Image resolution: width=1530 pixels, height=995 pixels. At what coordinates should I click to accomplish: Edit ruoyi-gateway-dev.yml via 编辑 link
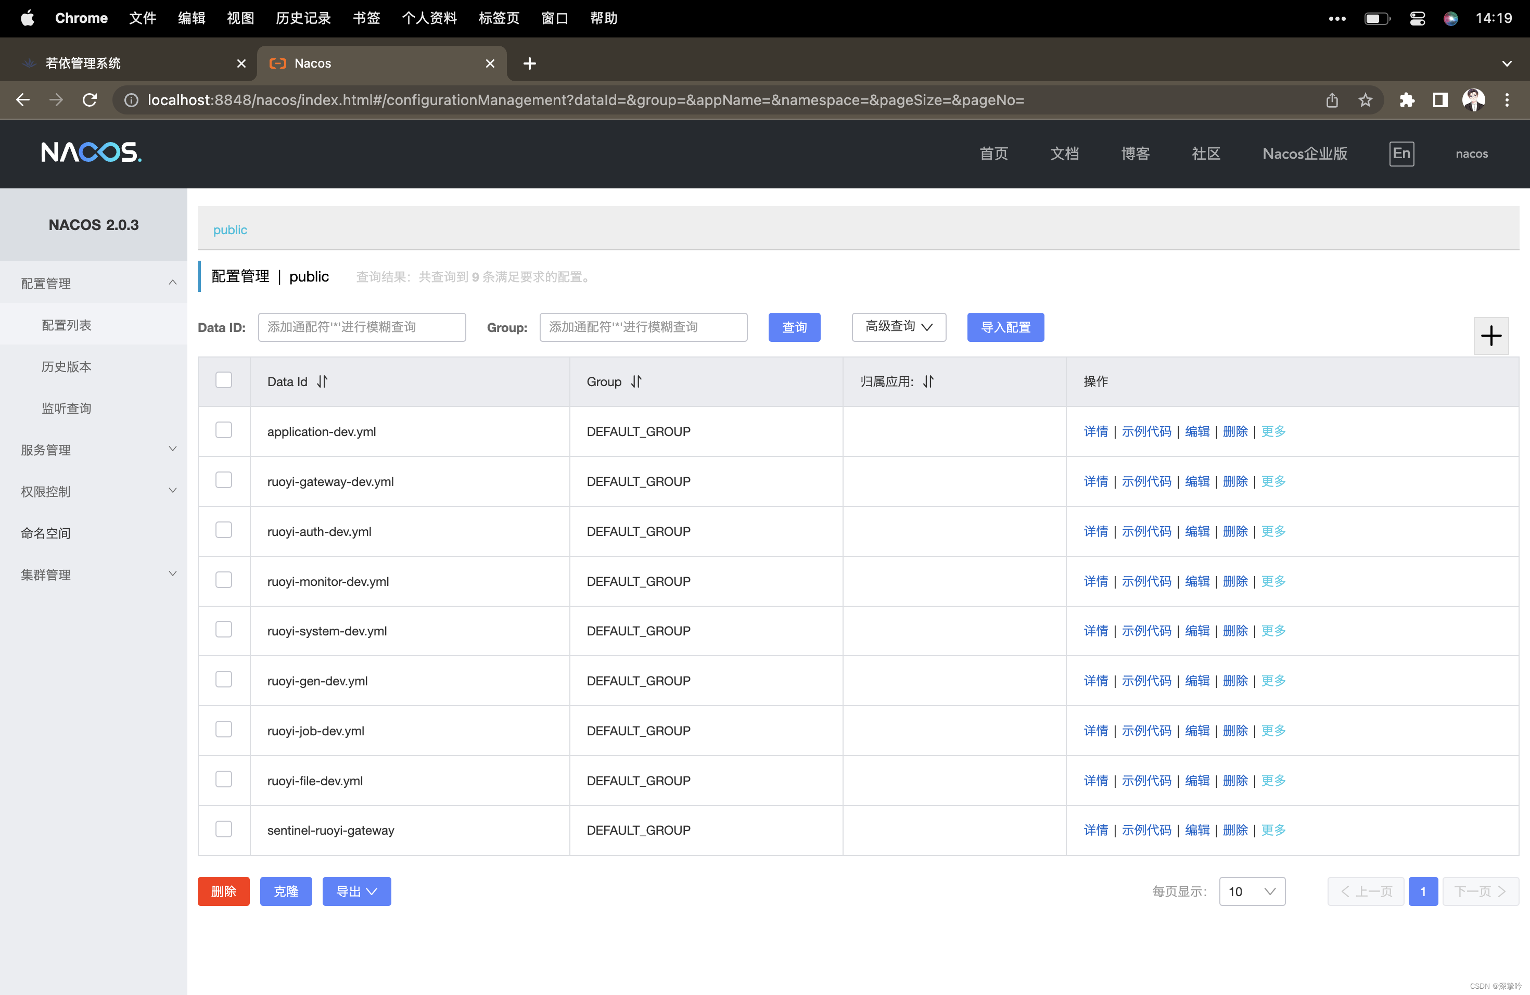(x=1197, y=481)
